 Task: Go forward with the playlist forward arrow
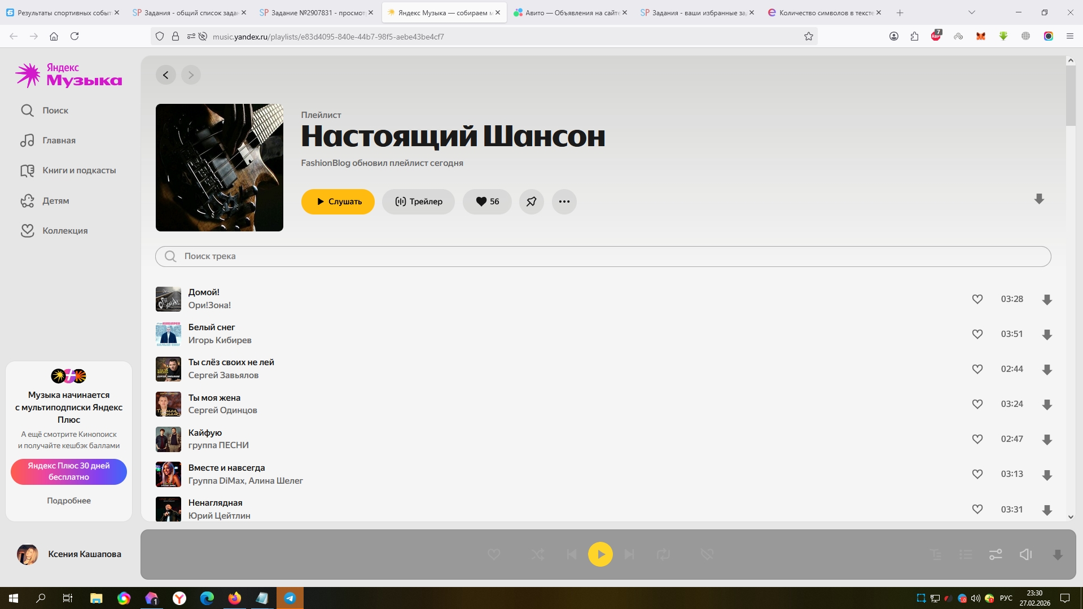point(191,75)
